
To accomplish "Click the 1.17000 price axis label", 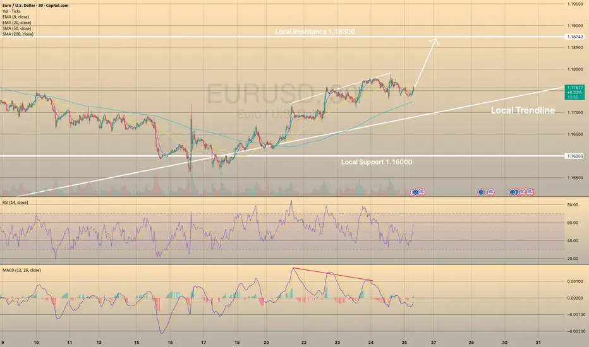I will [574, 112].
